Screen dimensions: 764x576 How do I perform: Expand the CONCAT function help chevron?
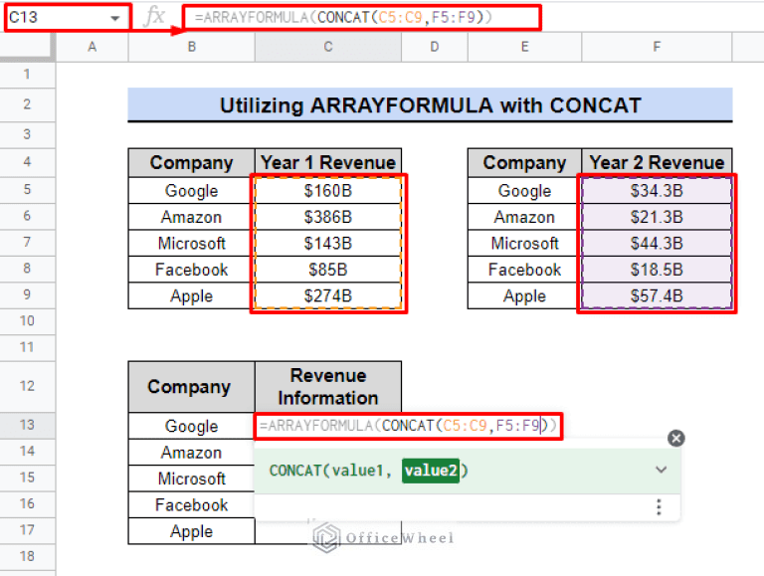click(661, 470)
